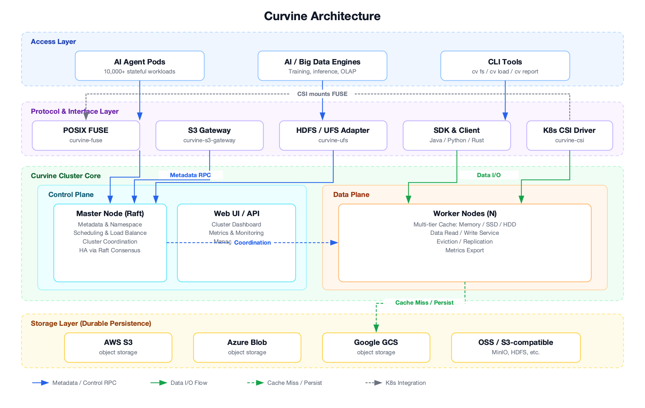Click the Data Plane label
This screenshot has width=645, height=408.
tap(351, 195)
